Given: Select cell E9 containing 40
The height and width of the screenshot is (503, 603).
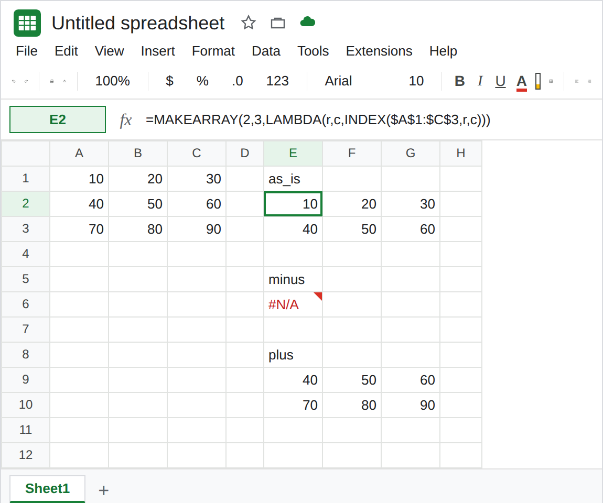Looking at the screenshot, I should 293,380.
